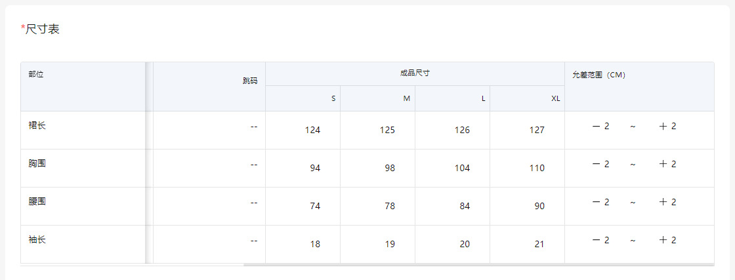The height and width of the screenshot is (280, 735).
Task: Select the 裙长 row label
Action: 37,125
